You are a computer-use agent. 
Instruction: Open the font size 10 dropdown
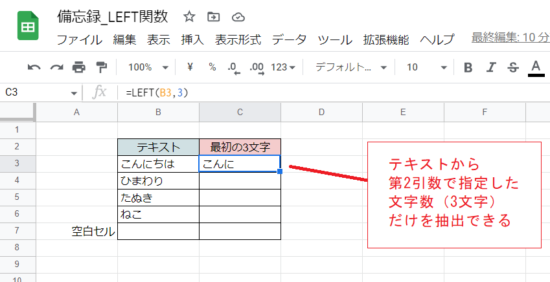426,67
